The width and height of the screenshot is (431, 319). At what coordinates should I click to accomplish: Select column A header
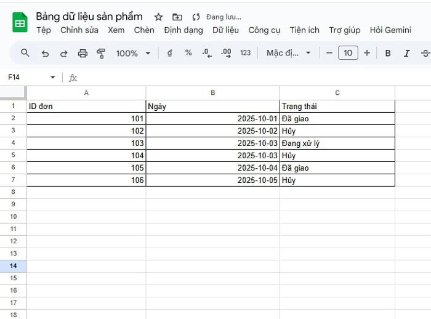(x=86, y=93)
